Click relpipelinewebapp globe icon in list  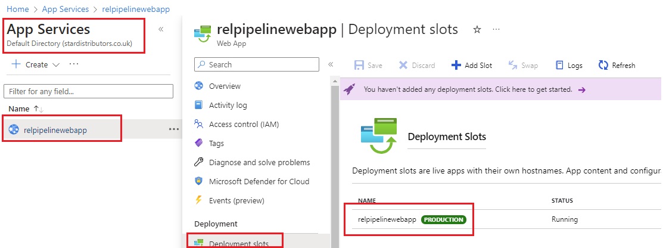pos(14,129)
